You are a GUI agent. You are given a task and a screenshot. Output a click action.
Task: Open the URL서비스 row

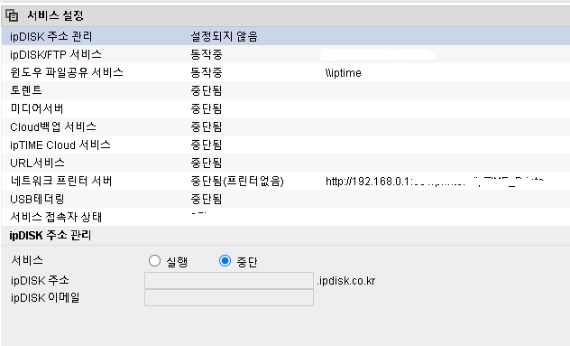286,163
